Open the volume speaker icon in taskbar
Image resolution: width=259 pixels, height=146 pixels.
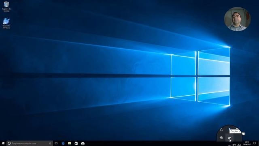click(239, 145)
